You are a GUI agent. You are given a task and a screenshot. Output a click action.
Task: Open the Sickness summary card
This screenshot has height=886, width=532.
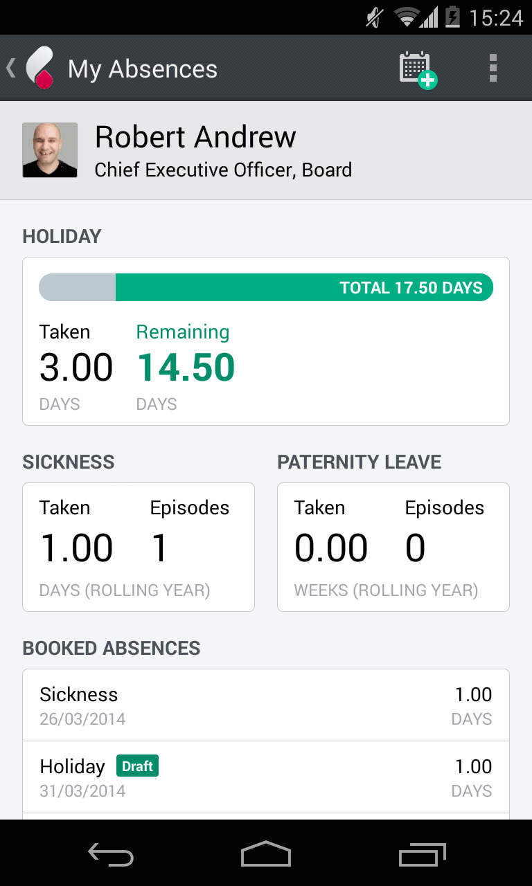click(139, 548)
